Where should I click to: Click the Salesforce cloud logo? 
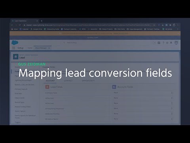(15, 43)
